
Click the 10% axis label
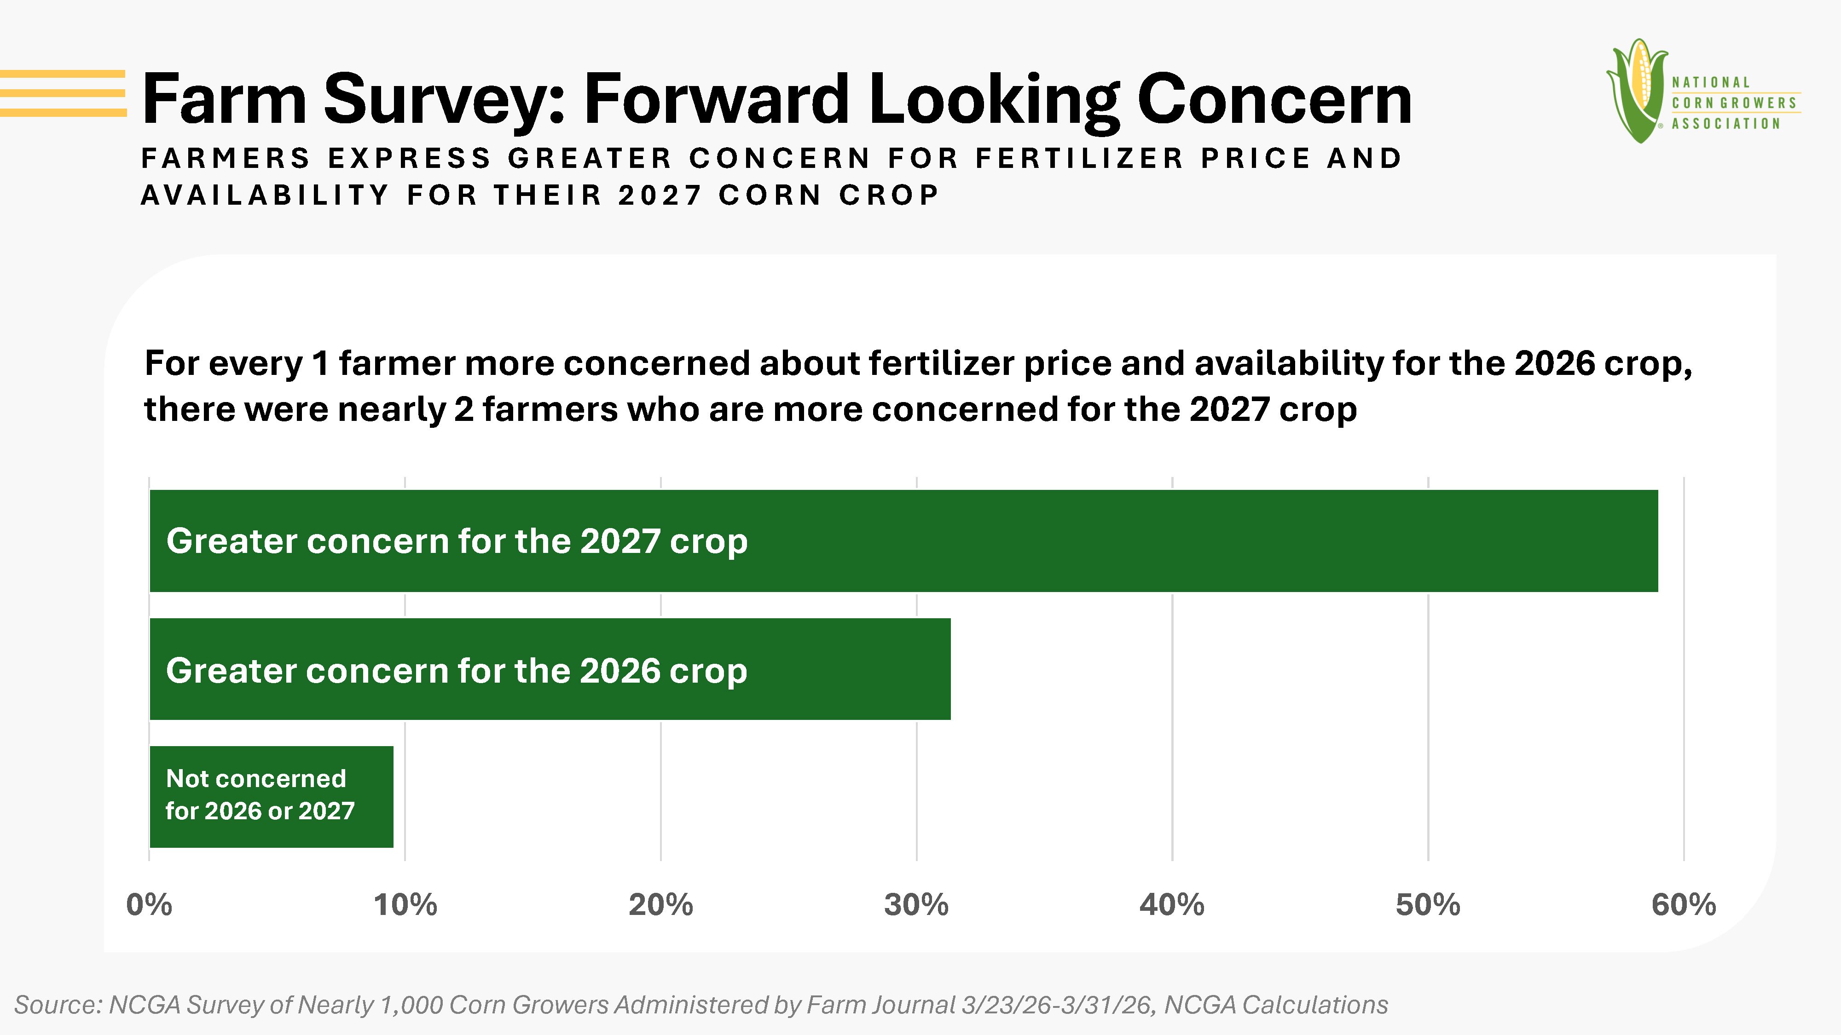click(x=405, y=905)
